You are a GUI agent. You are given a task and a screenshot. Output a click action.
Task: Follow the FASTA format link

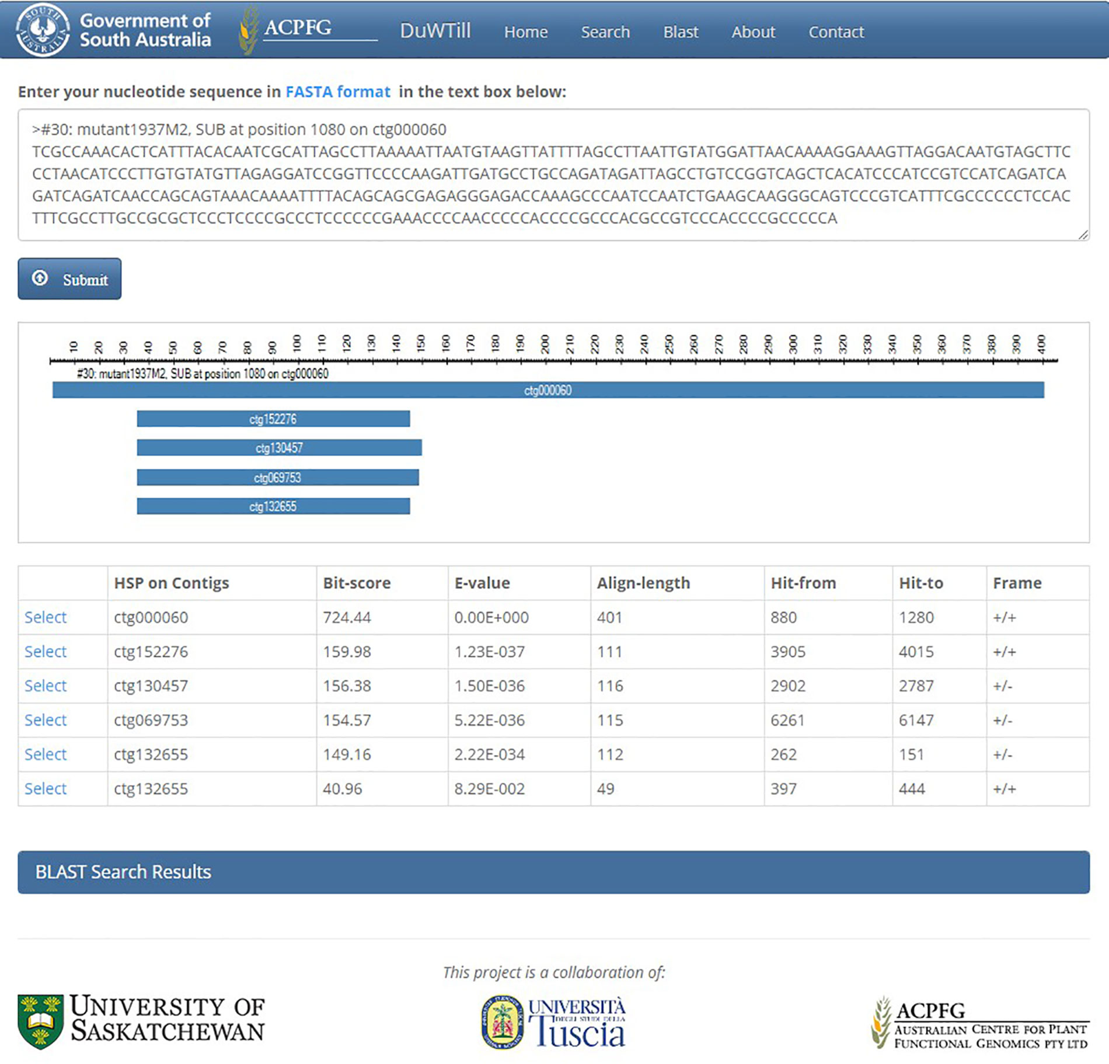coord(337,92)
